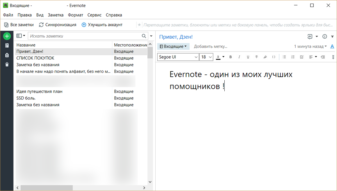Click the shortcuts star icon
Screen dimensions: 337x191
139,25
